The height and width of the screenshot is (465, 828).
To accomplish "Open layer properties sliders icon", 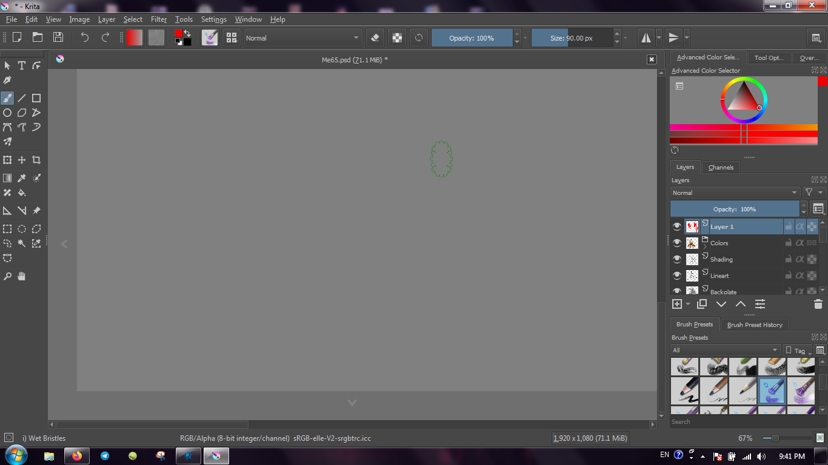I will point(760,304).
